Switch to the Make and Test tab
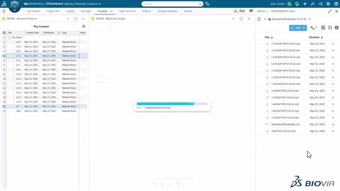Screen dimensions: 340x191 coord(127,11)
